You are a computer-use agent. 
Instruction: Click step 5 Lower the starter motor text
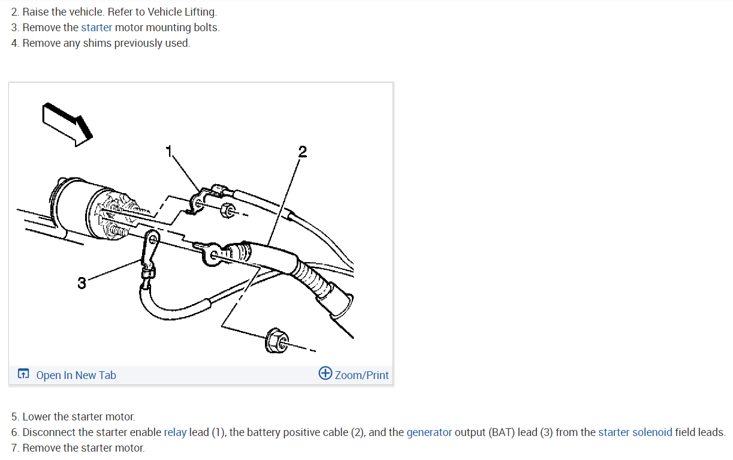tap(73, 416)
